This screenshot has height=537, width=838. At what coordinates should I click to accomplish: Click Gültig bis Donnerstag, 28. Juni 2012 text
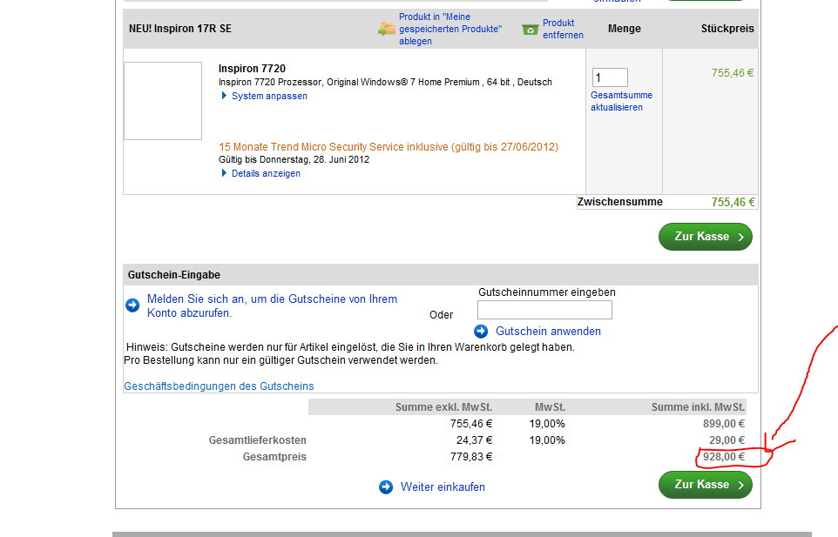point(294,159)
